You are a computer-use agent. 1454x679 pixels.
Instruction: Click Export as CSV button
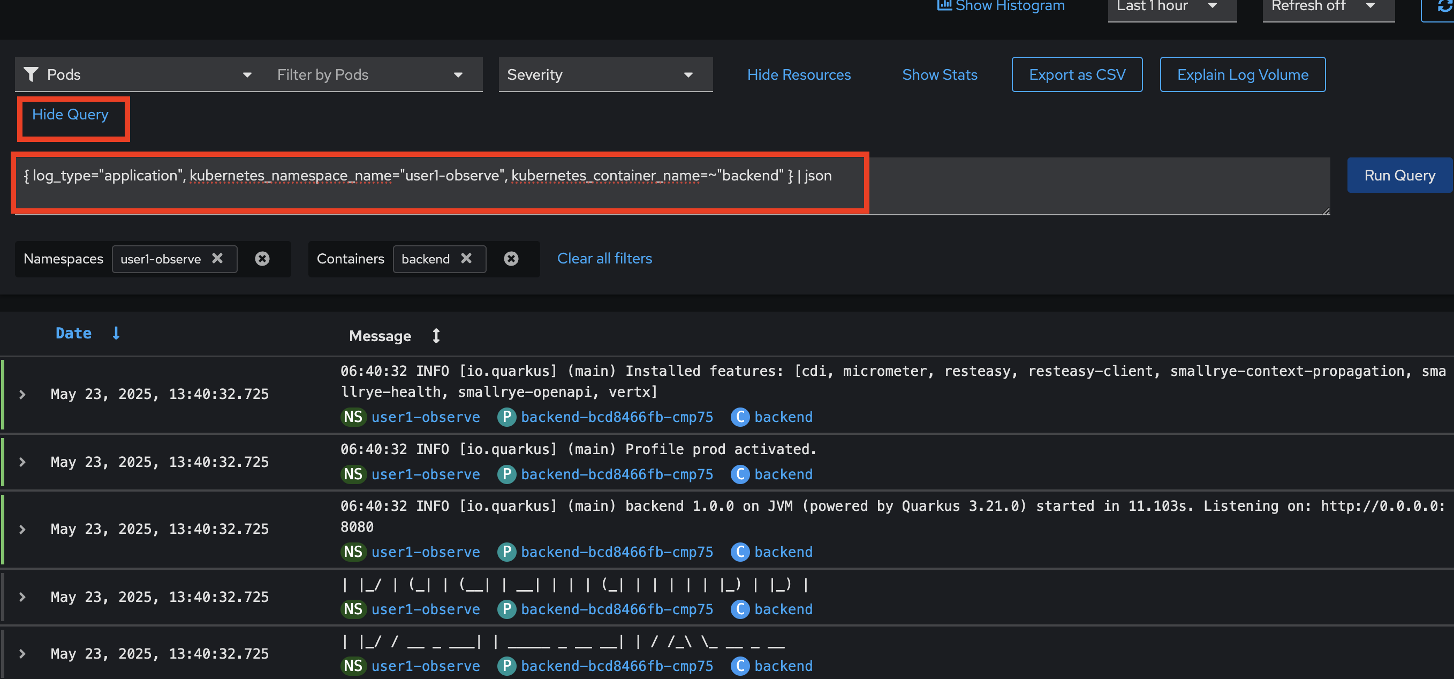1077,74
